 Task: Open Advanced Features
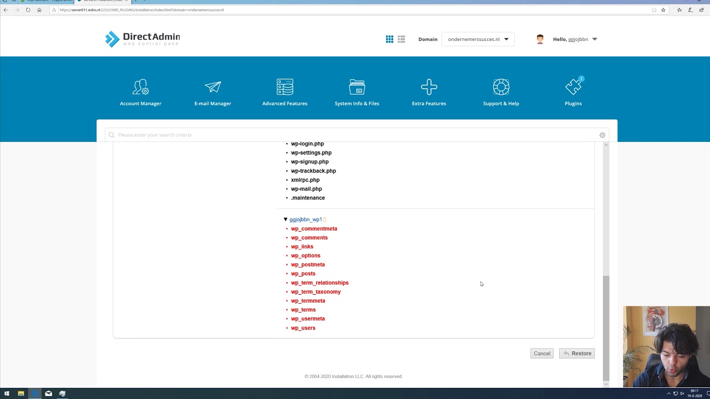[x=285, y=91]
